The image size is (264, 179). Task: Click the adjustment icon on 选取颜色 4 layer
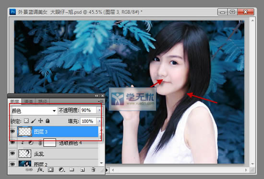pyautogui.click(x=31, y=143)
